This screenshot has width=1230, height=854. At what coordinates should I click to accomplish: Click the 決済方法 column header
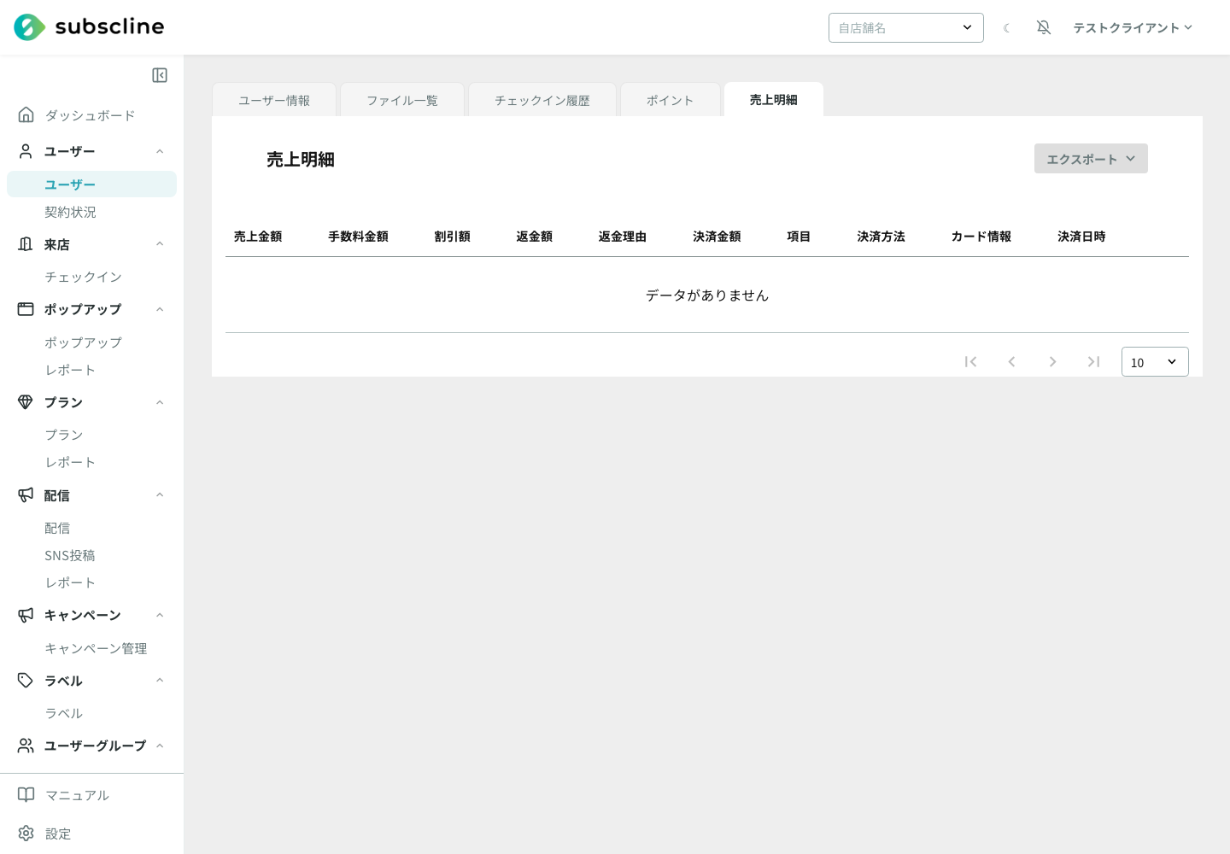881,237
